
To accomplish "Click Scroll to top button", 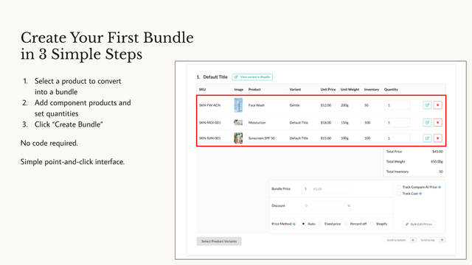I will coord(428,240).
